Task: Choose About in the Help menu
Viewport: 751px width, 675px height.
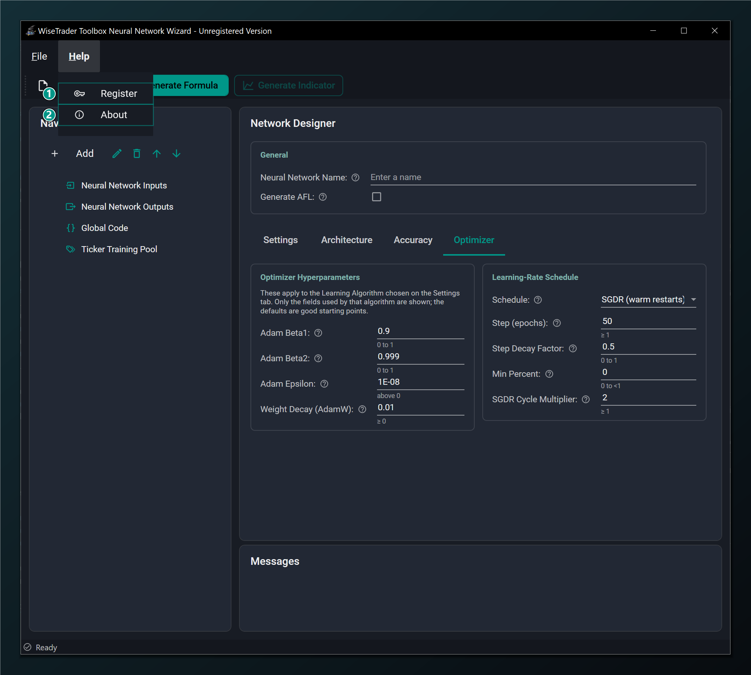Action: [106, 115]
